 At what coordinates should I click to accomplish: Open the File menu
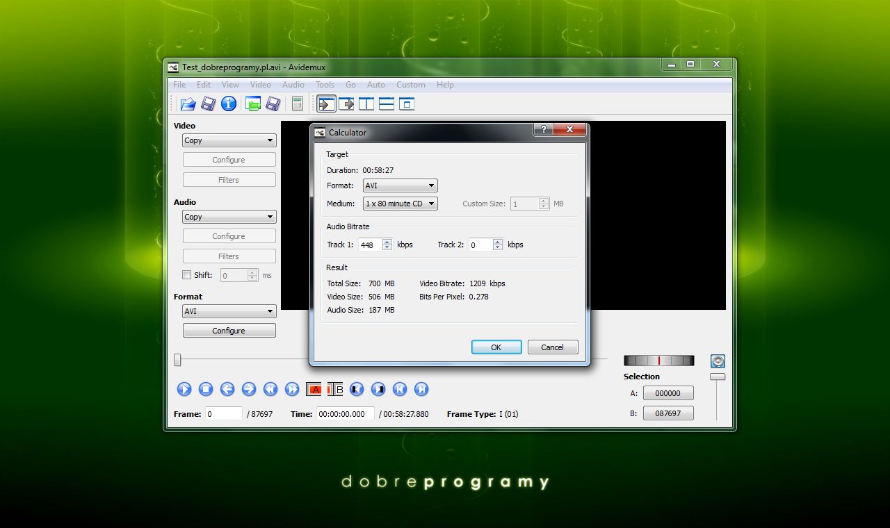[179, 85]
